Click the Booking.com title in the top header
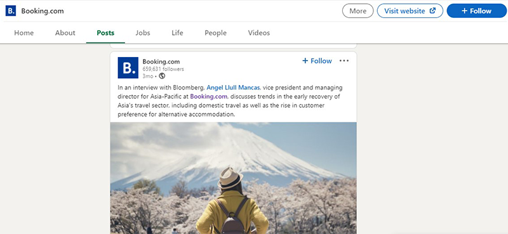 [x=43, y=11]
